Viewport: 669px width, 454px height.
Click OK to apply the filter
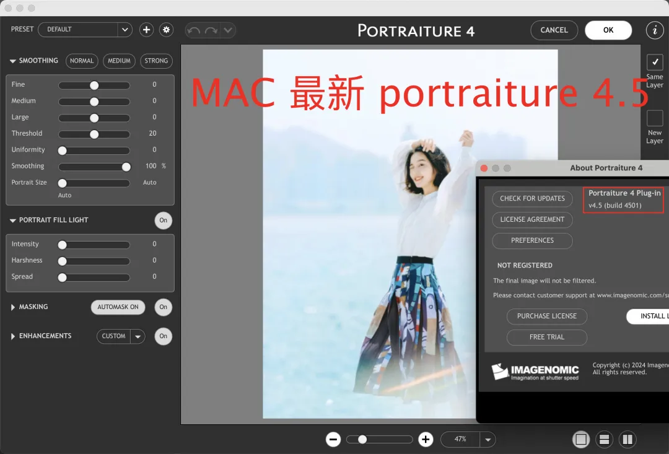(608, 30)
